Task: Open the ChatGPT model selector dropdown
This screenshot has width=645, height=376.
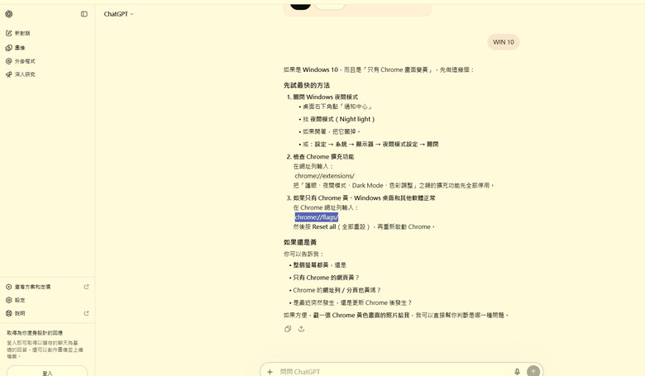Action: click(x=118, y=14)
